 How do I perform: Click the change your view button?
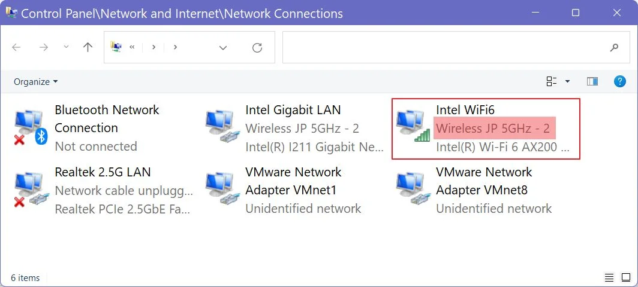pos(552,81)
